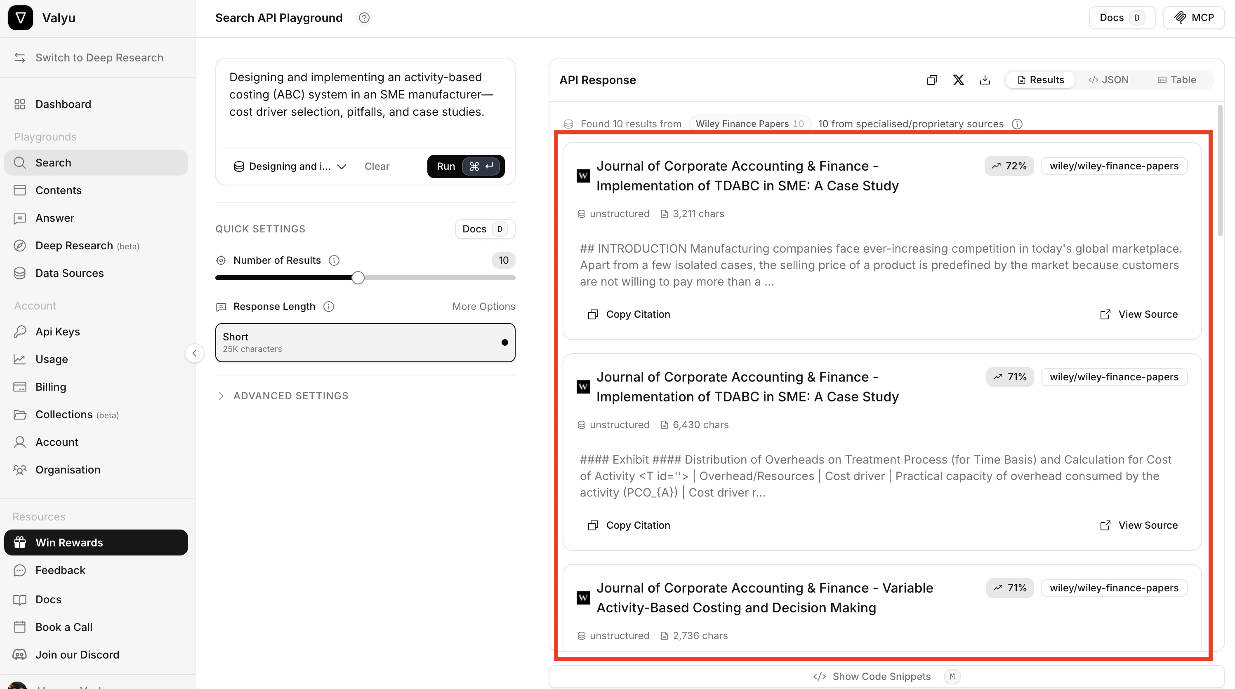Viewport: 1235px width, 689px height.
Task: Switch to Deep Research mode
Action: (99, 57)
